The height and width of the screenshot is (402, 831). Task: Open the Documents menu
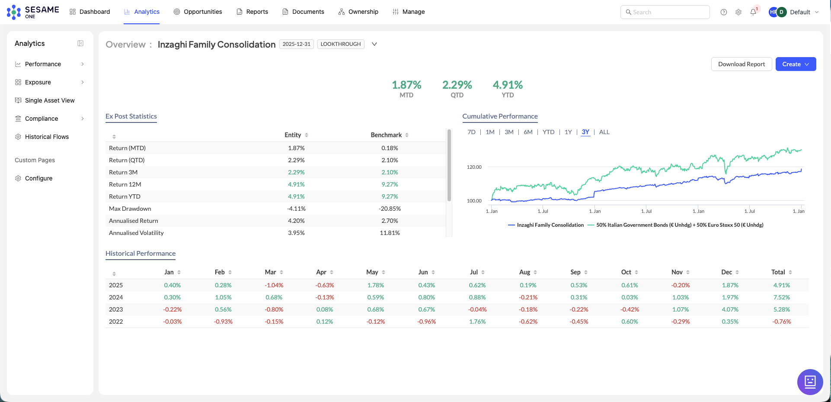click(x=303, y=12)
